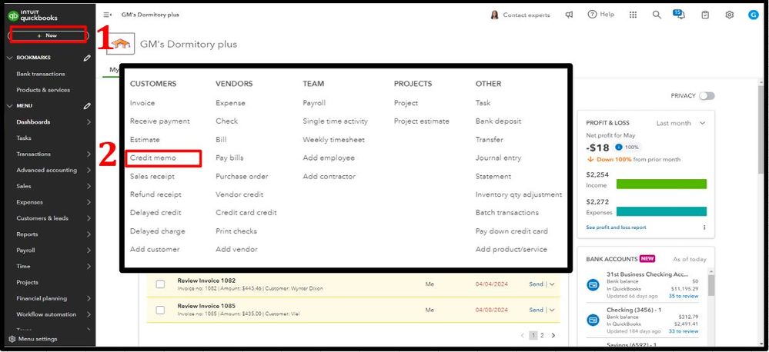Click the green Income bar
Viewport: 769px width, 352px height.
pyautogui.click(x=661, y=184)
